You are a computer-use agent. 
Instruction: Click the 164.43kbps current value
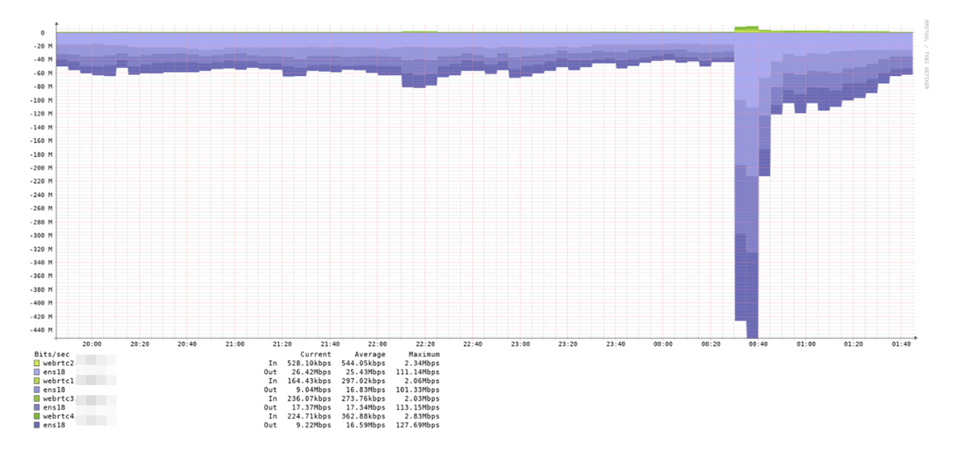309,381
